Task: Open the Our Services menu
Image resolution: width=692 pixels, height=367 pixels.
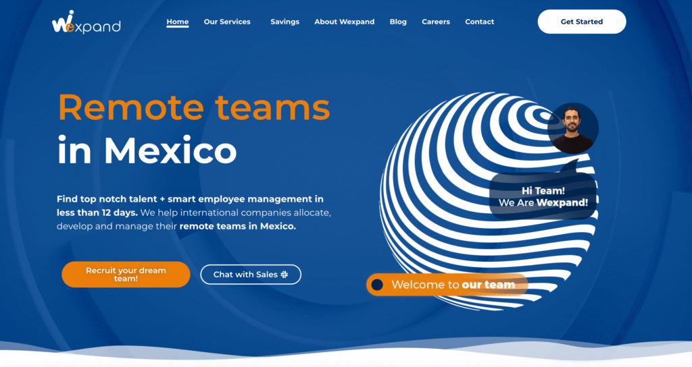Action: pos(227,22)
